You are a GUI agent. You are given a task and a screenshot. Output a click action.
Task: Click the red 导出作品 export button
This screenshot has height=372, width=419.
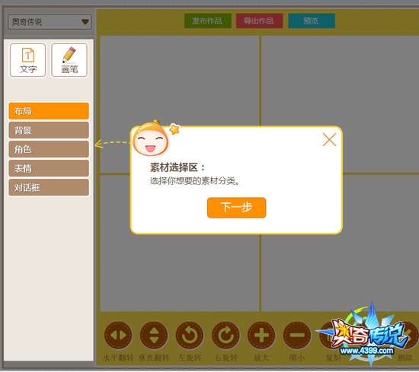pyautogui.click(x=259, y=21)
